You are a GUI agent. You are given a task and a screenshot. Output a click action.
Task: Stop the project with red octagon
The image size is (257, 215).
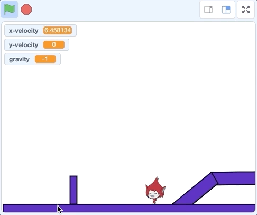coord(26,10)
